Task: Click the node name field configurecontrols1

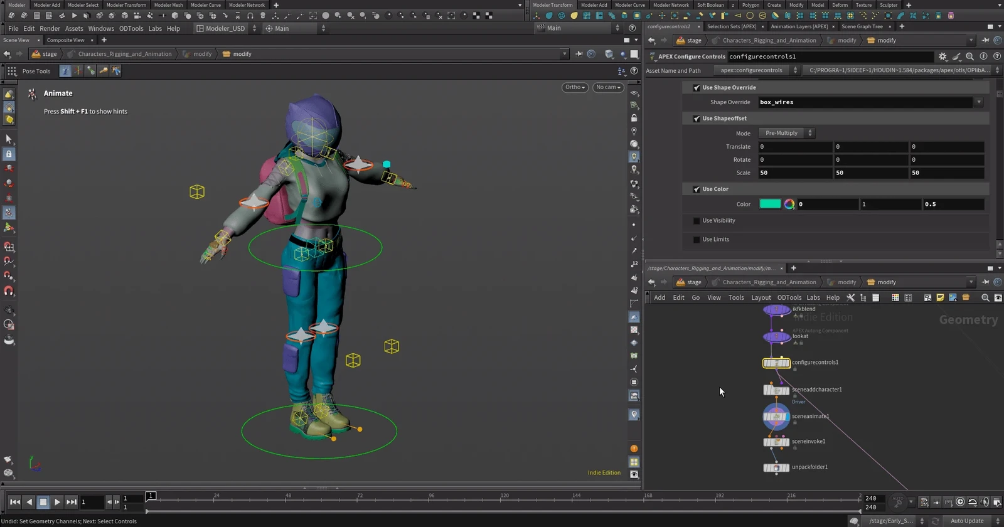Action: (830, 56)
